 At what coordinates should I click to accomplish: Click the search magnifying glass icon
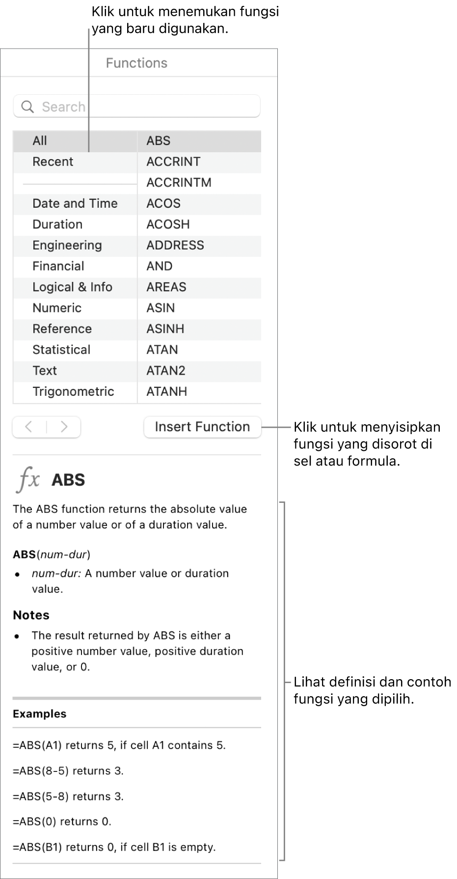(x=27, y=107)
